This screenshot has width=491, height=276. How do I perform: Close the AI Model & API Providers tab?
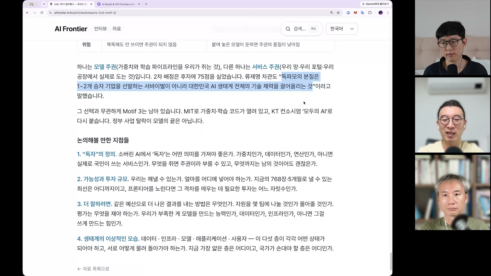pyautogui.click(x=139, y=4)
